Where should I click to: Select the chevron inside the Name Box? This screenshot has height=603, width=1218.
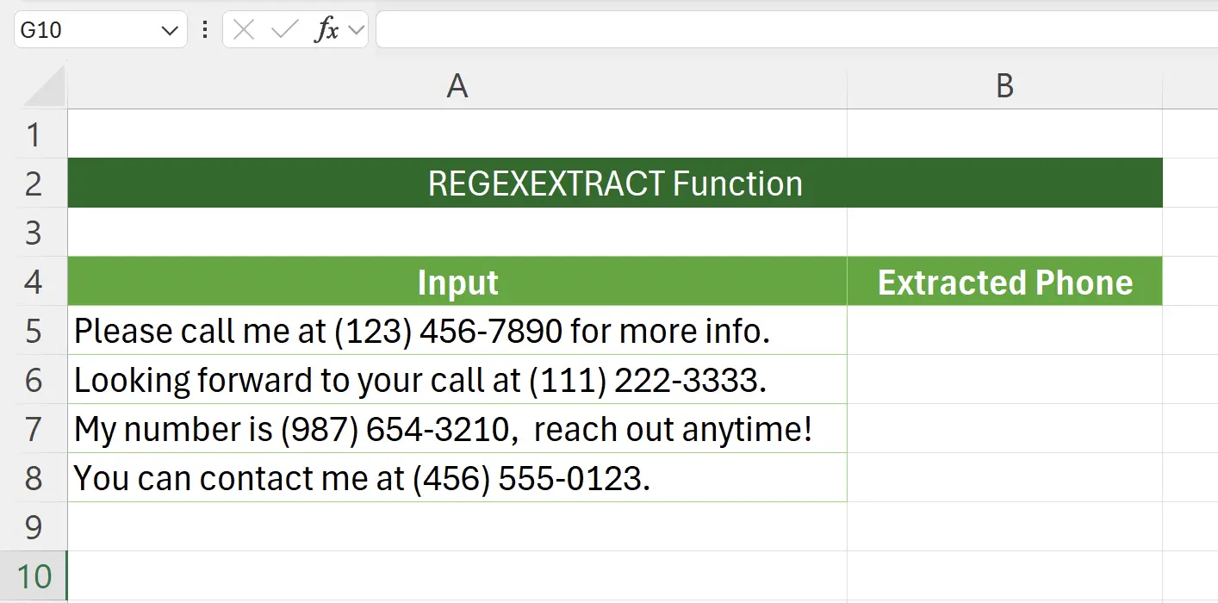click(x=169, y=29)
